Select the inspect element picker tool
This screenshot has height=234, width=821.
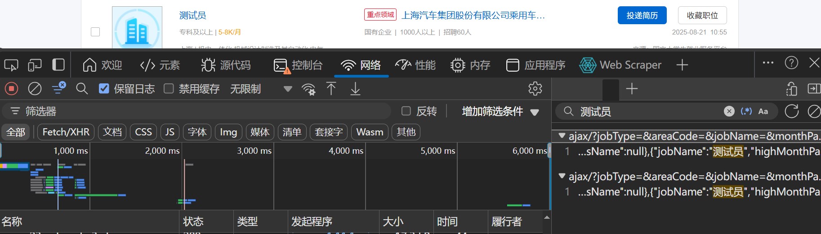coord(11,65)
